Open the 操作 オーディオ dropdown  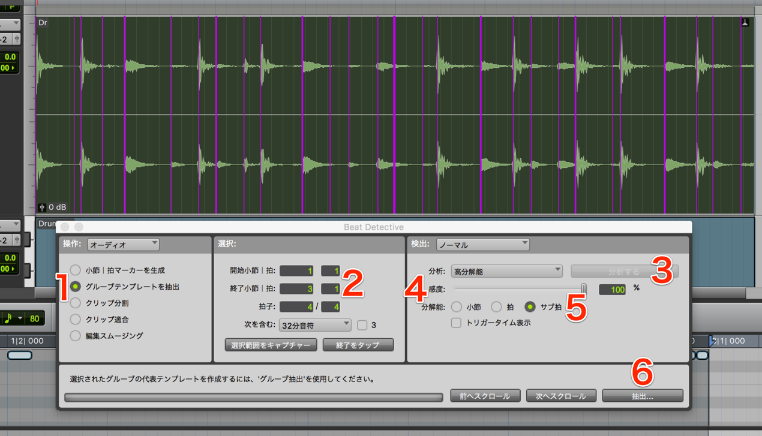pyautogui.click(x=123, y=244)
